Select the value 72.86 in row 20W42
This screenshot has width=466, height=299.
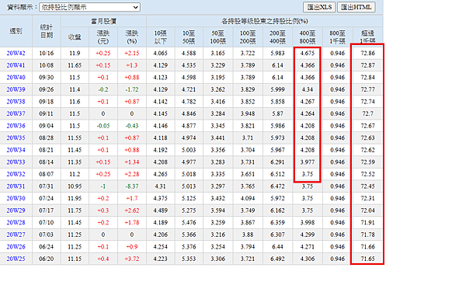tap(368, 54)
